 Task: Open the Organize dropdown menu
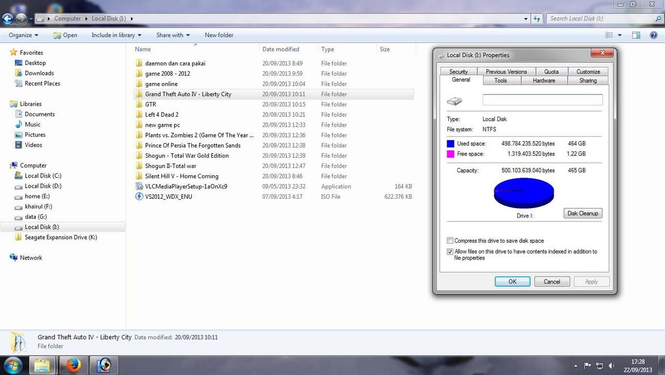[23, 35]
